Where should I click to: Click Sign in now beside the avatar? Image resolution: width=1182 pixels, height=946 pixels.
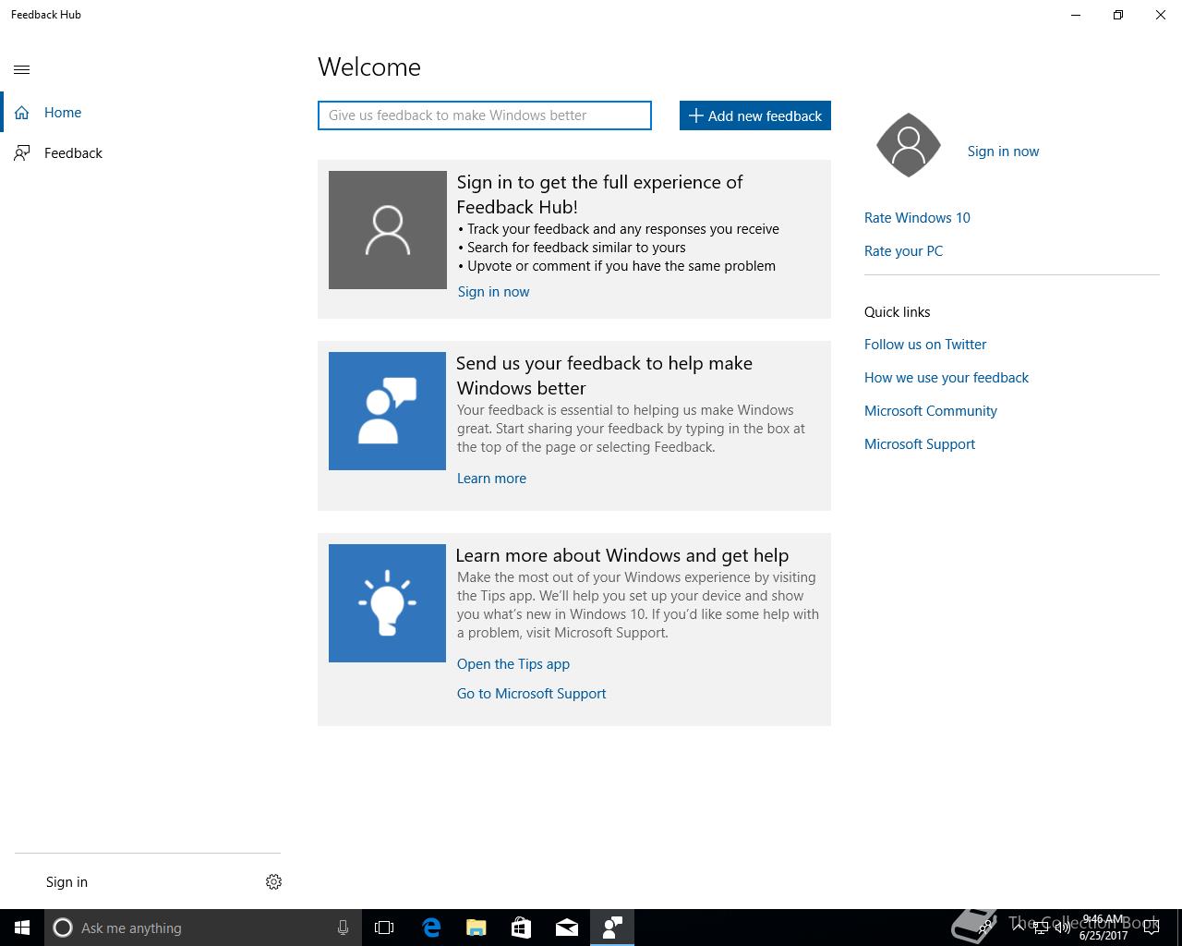[1003, 152]
